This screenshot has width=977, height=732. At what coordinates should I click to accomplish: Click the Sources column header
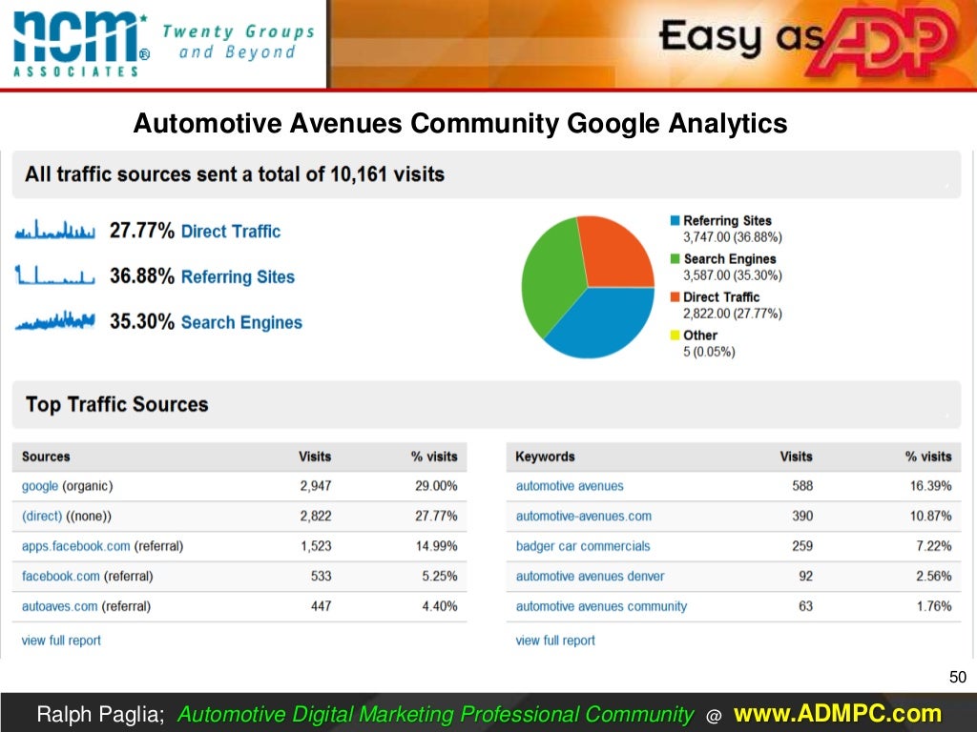pos(46,457)
